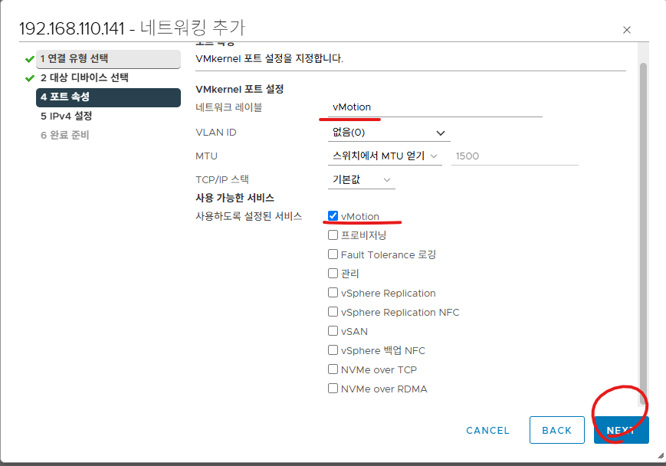Check vSphere 백업 NFC checkbox
The width and height of the screenshot is (666, 466).
[x=333, y=350]
